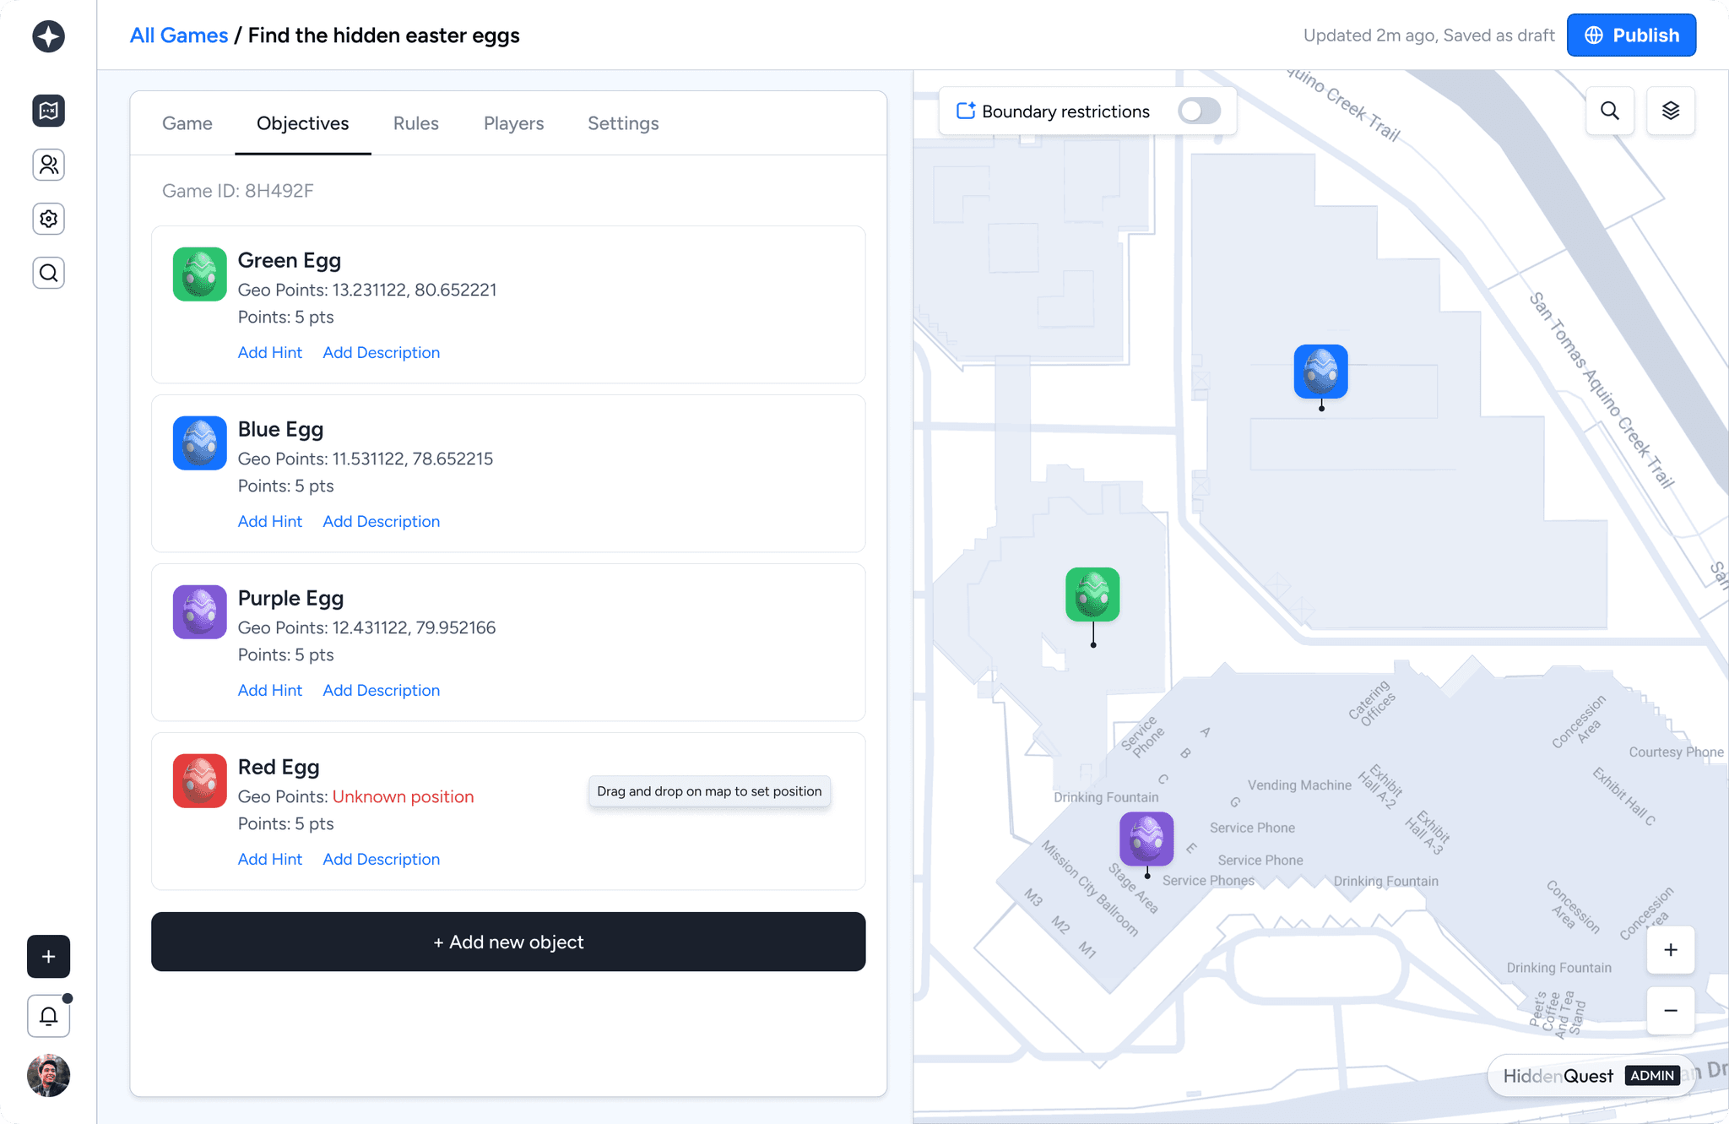Open the gear settings sidebar icon
The image size is (1729, 1124).
(x=48, y=219)
